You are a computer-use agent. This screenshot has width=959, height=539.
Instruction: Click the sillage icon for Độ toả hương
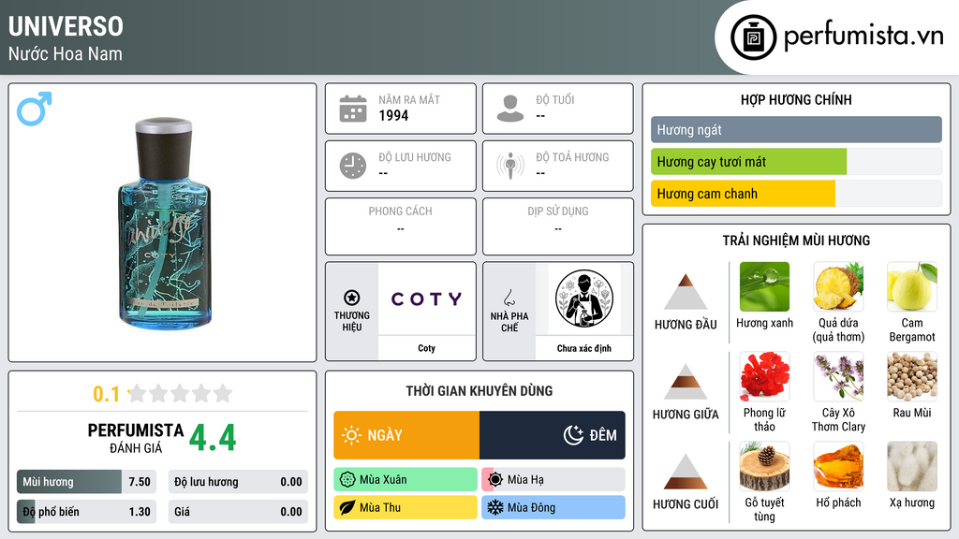(x=510, y=166)
